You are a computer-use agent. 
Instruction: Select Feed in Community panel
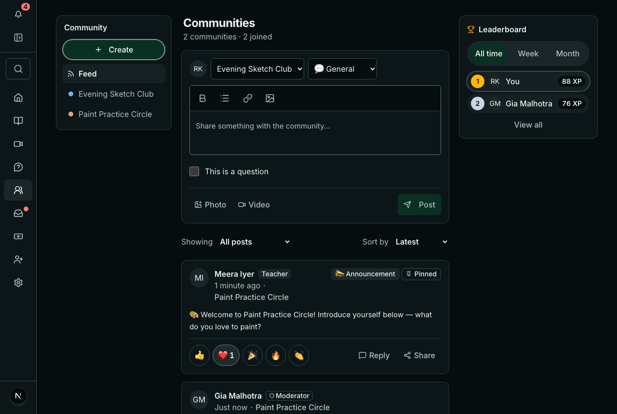[114, 74]
